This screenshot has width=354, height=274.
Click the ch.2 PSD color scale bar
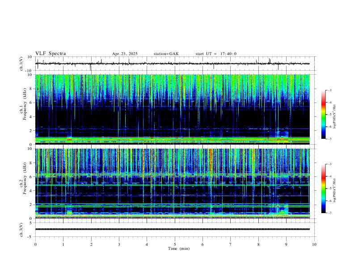(324, 188)
